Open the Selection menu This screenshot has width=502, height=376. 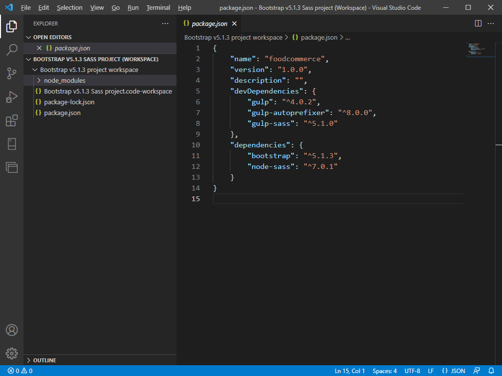click(x=70, y=8)
